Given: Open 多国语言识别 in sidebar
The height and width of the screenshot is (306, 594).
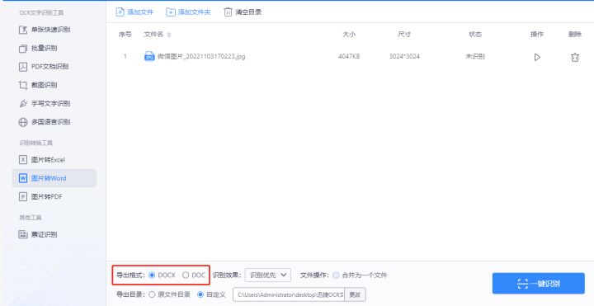Looking at the screenshot, I should point(54,122).
